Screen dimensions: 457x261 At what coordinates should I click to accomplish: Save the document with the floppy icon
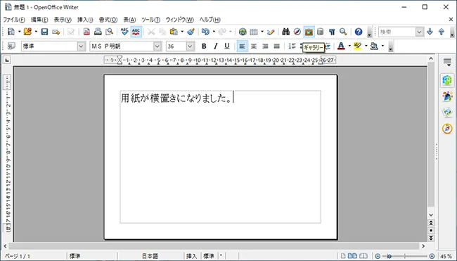[44, 32]
